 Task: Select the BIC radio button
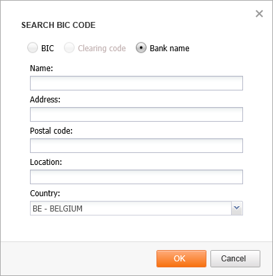pos(33,48)
